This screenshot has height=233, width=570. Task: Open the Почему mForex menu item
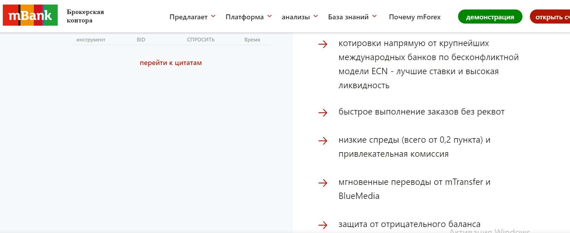tap(414, 17)
